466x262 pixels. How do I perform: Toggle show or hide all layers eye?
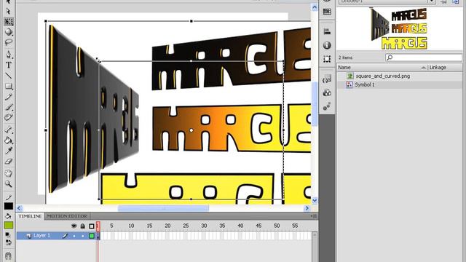[74, 226]
